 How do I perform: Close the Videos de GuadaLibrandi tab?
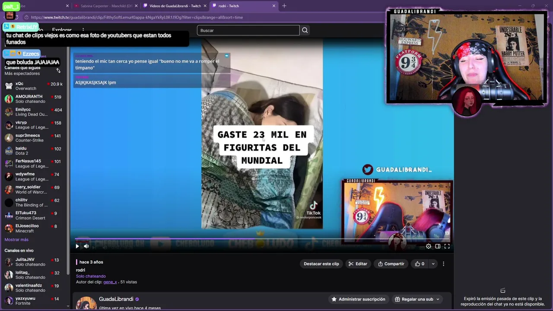(x=205, y=6)
